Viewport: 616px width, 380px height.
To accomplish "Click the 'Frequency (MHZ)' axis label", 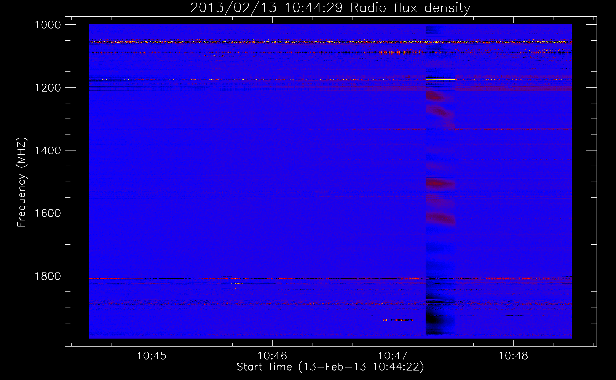I will [22, 182].
